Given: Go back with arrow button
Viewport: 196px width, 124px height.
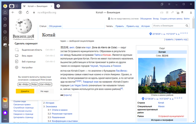Looking at the screenshot, I should 13,12.
